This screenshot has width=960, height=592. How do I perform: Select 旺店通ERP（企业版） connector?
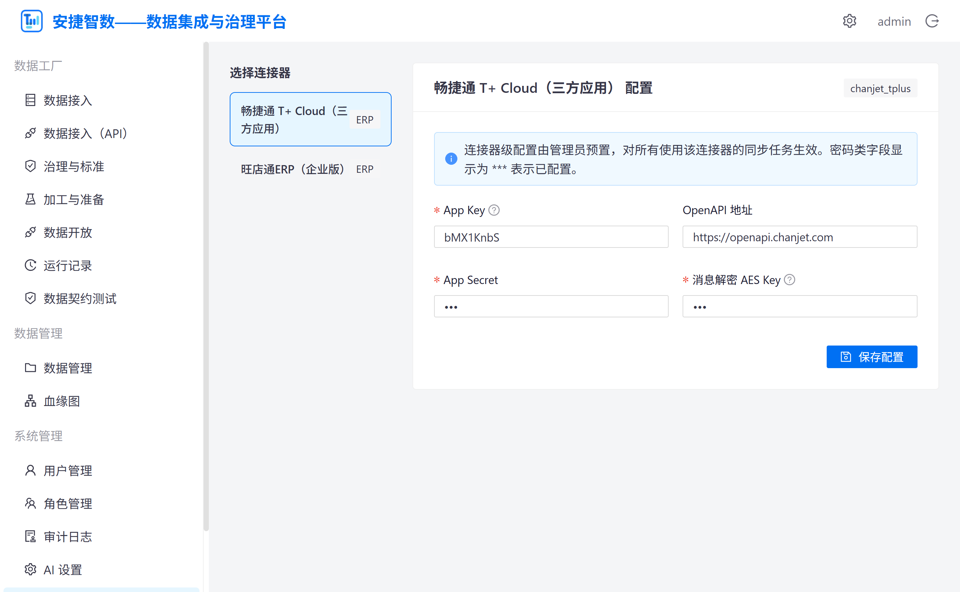click(310, 169)
